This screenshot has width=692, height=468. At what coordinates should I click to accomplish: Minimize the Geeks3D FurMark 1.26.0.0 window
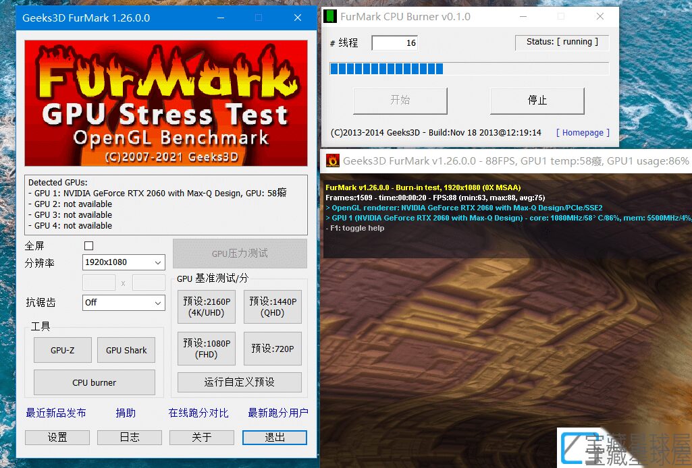(221, 18)
